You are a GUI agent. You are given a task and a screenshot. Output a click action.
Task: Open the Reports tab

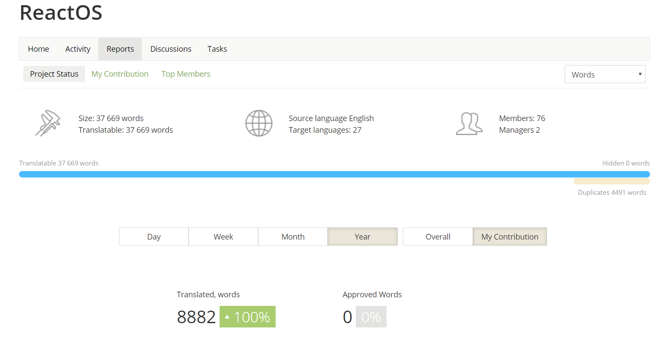click(x=120, y=49)
